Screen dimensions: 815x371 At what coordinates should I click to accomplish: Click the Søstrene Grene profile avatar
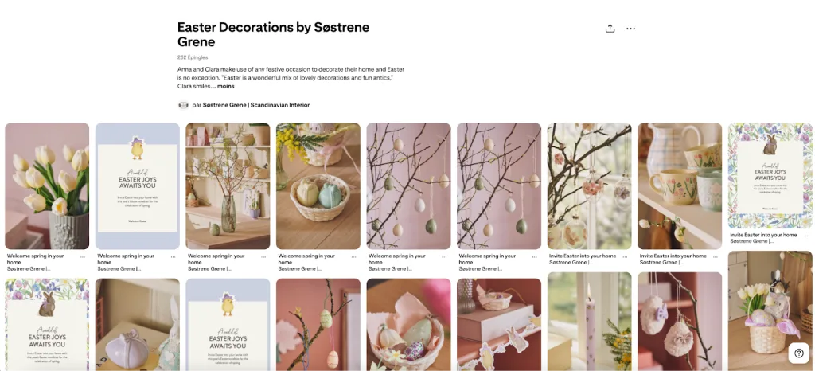(x=183, y=105)
